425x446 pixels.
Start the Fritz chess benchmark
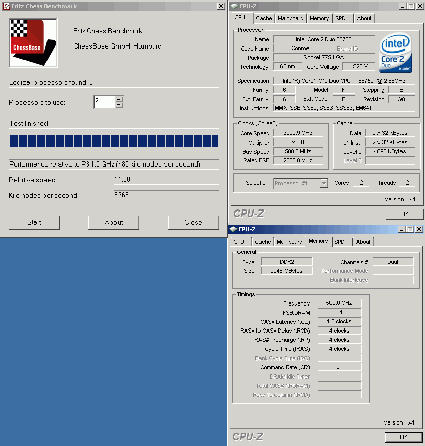[x=34, y=222]
